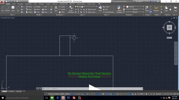179x100 pixels.
Task: Insert a Table
Action: point(62,12)
